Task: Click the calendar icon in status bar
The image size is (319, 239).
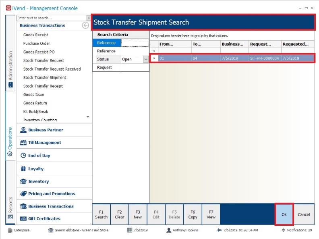Action: coord(130,230)
